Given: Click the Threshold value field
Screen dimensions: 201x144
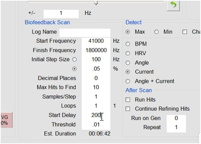Looking at the screenshot, I should (96, 125).
